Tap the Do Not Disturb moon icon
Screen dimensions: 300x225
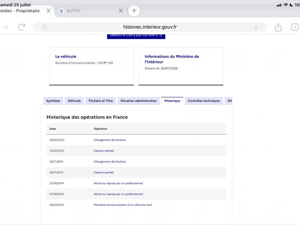(x=291, y=5)
